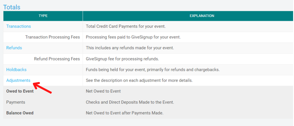294x126 pixels.
Task: Click the Owed to Event row label
Action: (x=20, y=91)
